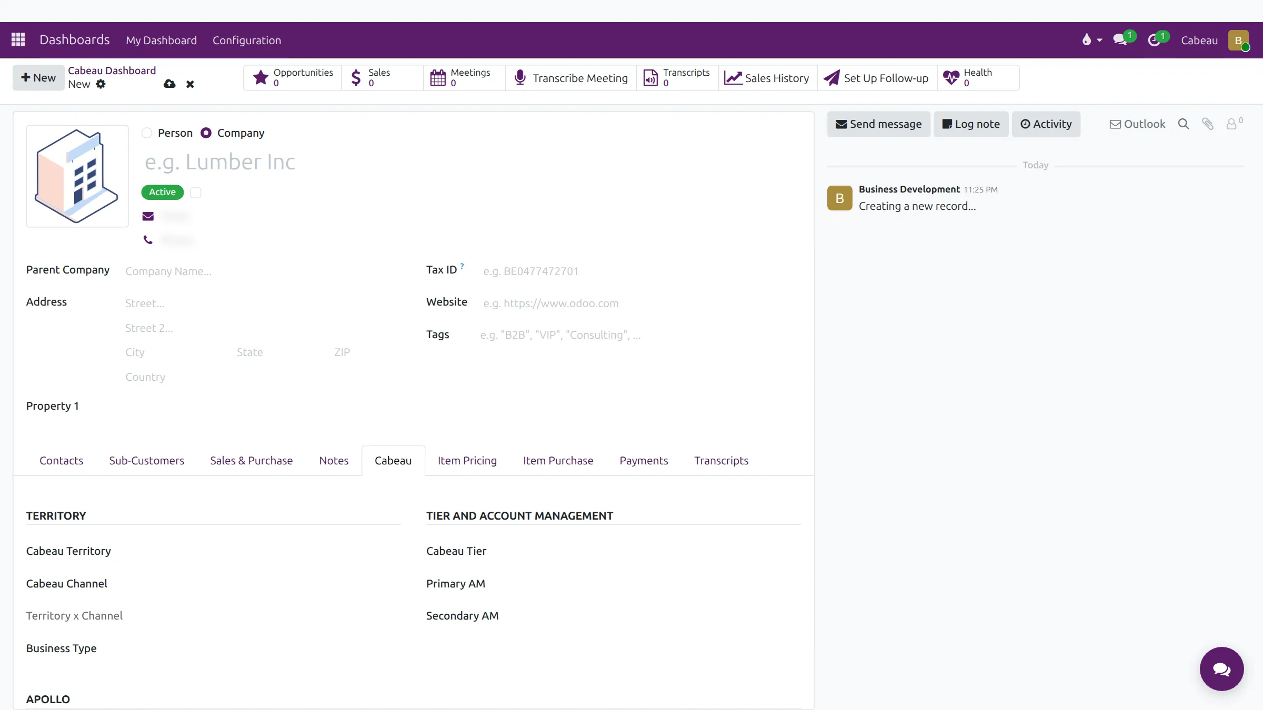The height and width of the screenshot is (710, 1263).
Task: Open Transcripts stat button
Action: (x=678, y=78)
